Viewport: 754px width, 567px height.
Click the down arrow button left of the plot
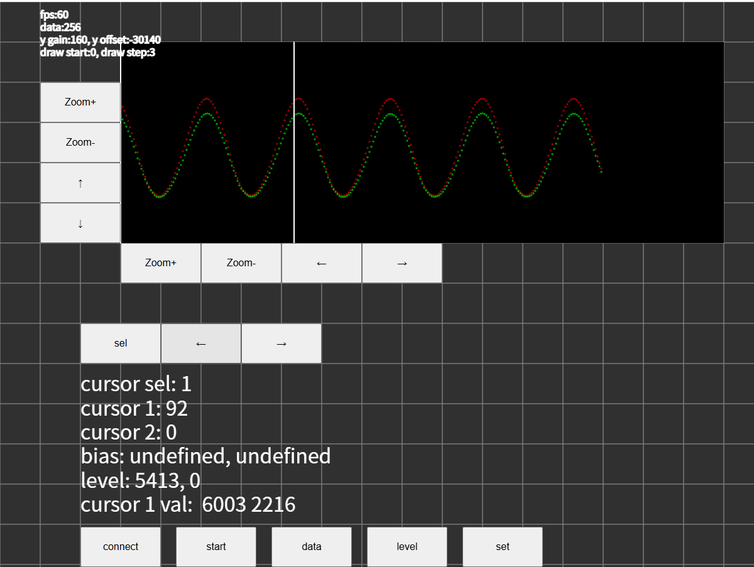80,223
